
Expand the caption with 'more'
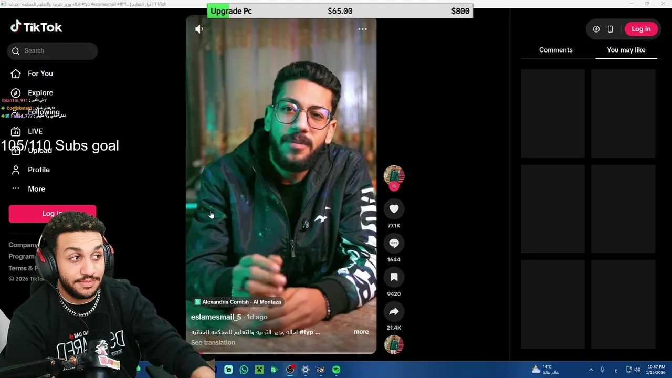(361, 332)
